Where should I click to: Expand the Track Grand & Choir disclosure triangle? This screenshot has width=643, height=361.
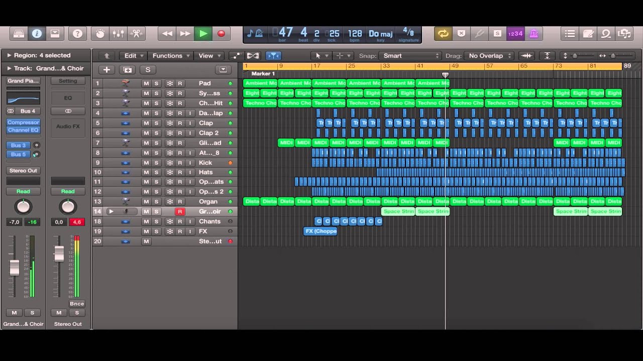click(9, 68)
